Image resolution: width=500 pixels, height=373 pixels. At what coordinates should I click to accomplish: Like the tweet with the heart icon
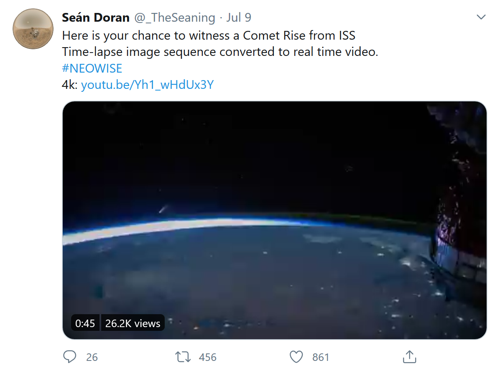[x=296, y=357]
